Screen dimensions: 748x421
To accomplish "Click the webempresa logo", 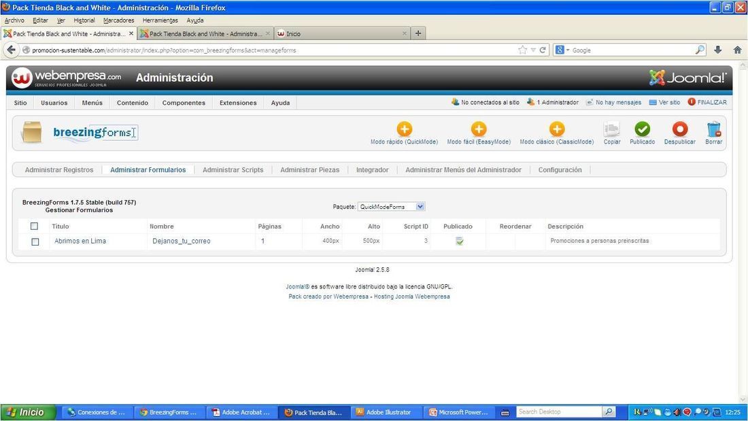I will point(67,78).
